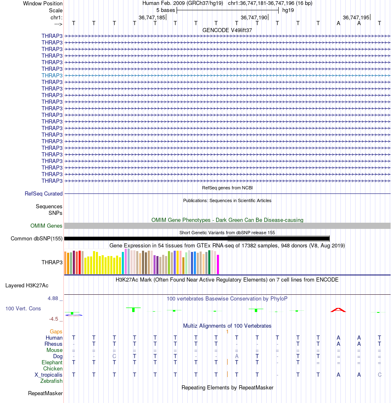Viewport: 391px width, 403px height.
Task: Click the '5 bases' scale bar text
Action: click(x=166, y=10)
